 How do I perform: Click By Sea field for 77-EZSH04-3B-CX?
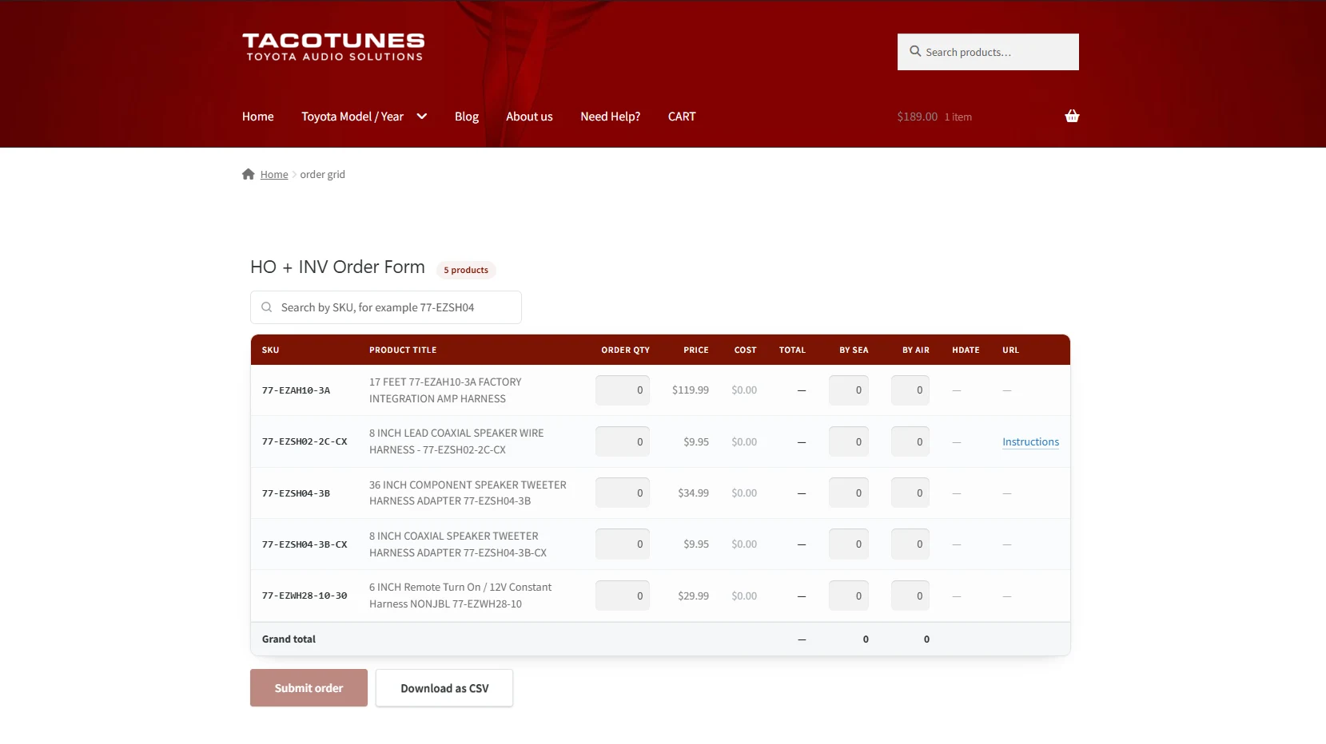click(x=849, y=544)
